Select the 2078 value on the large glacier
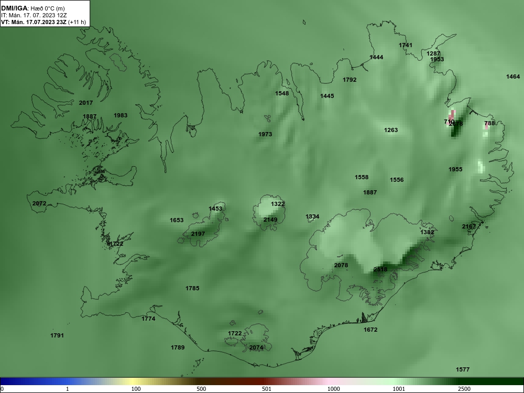The image size is (524, 393). click(x=341, y=265)
